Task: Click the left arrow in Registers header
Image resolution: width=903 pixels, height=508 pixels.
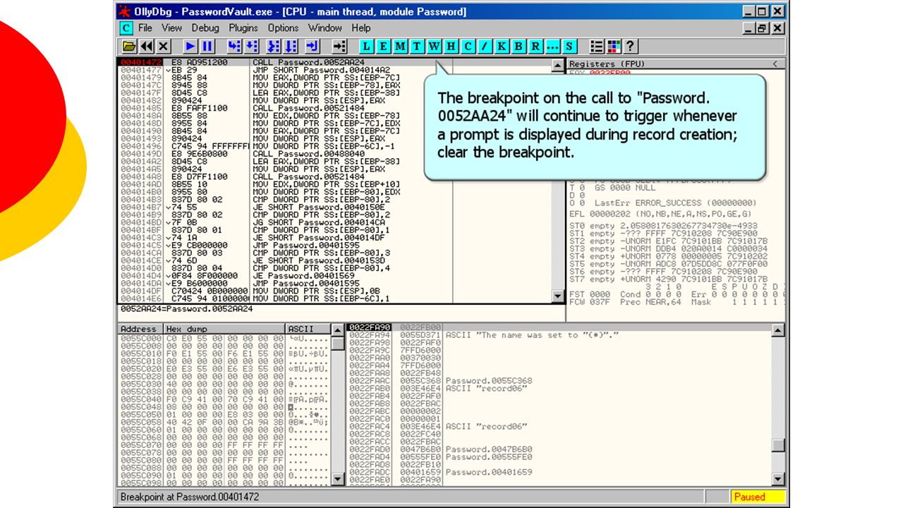Action: click(776, 64)
